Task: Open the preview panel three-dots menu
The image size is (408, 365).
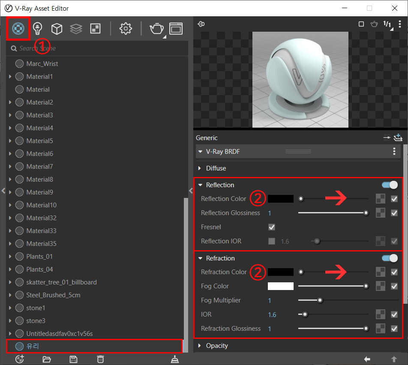Action: pyautogui.click(x=400, y=24)
